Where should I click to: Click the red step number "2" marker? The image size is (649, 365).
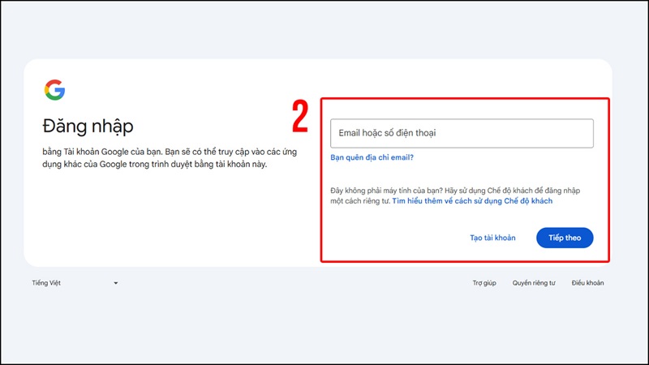300,118
